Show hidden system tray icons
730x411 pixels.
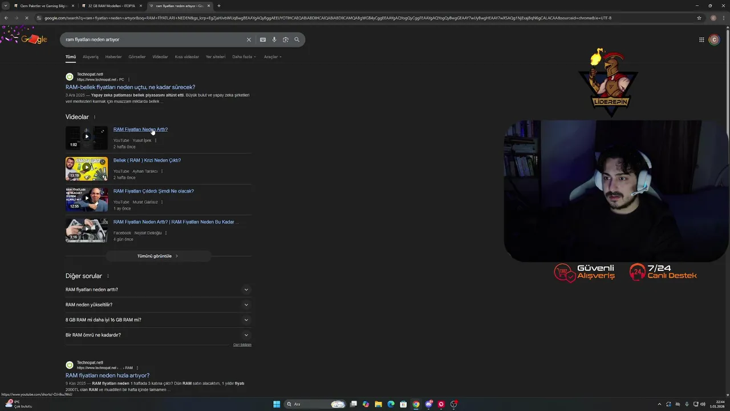pos(660,404)
